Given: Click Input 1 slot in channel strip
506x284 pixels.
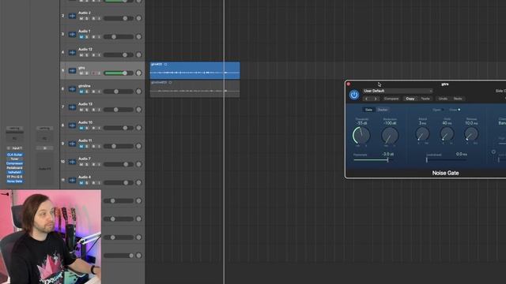Looking at the screenshot, I should (x=15, y=148).
